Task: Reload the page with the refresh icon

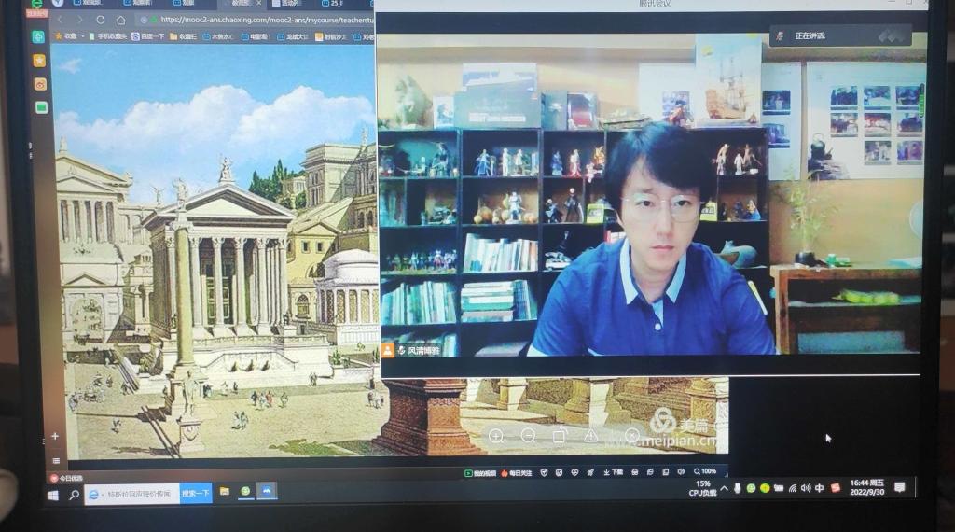Action: tap(101, 21)
